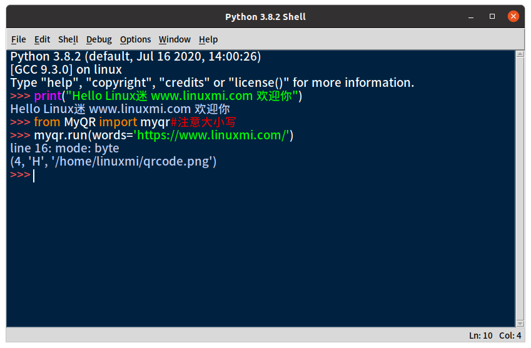Click the qrcode.png output path line
This screenshot has width=531, height=348.
click(x=113, y=162)
